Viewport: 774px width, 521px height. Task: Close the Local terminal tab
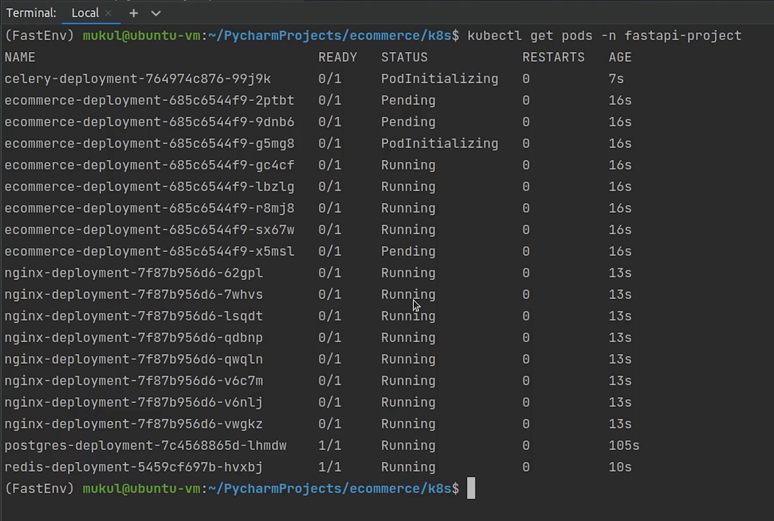point(108,13)
